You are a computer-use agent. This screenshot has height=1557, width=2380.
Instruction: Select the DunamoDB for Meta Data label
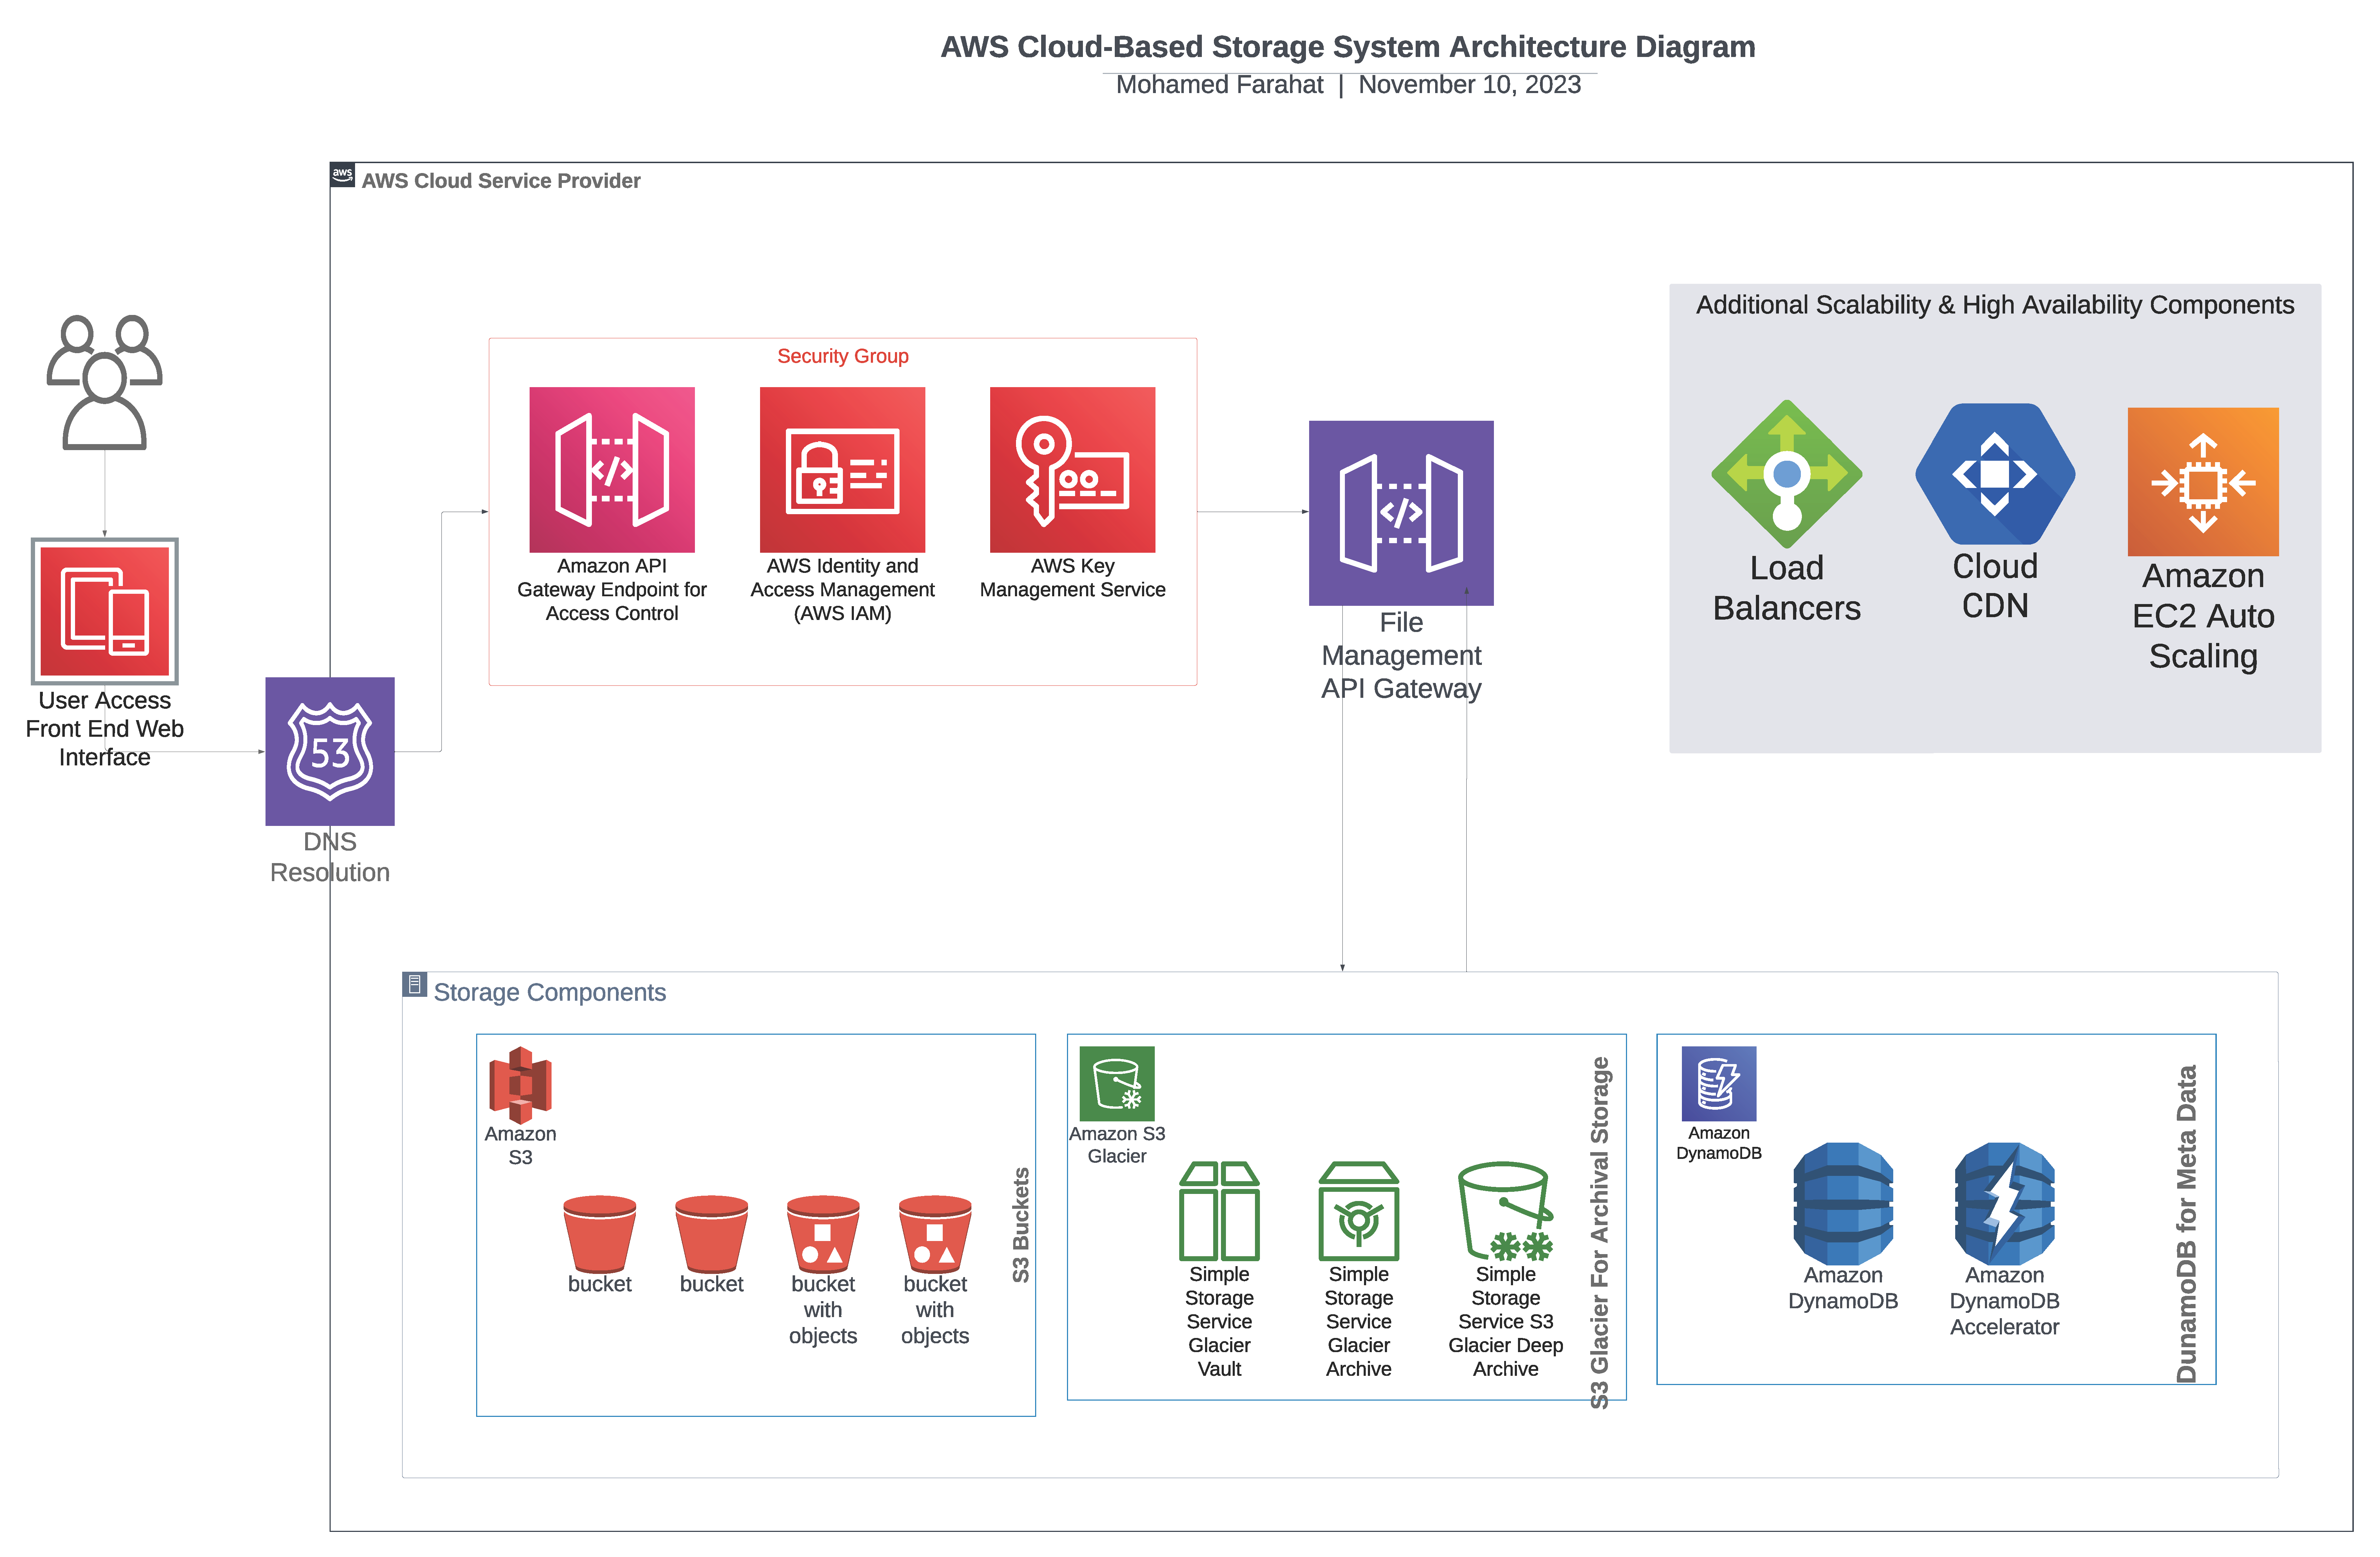click(x=2187, y=1224)
